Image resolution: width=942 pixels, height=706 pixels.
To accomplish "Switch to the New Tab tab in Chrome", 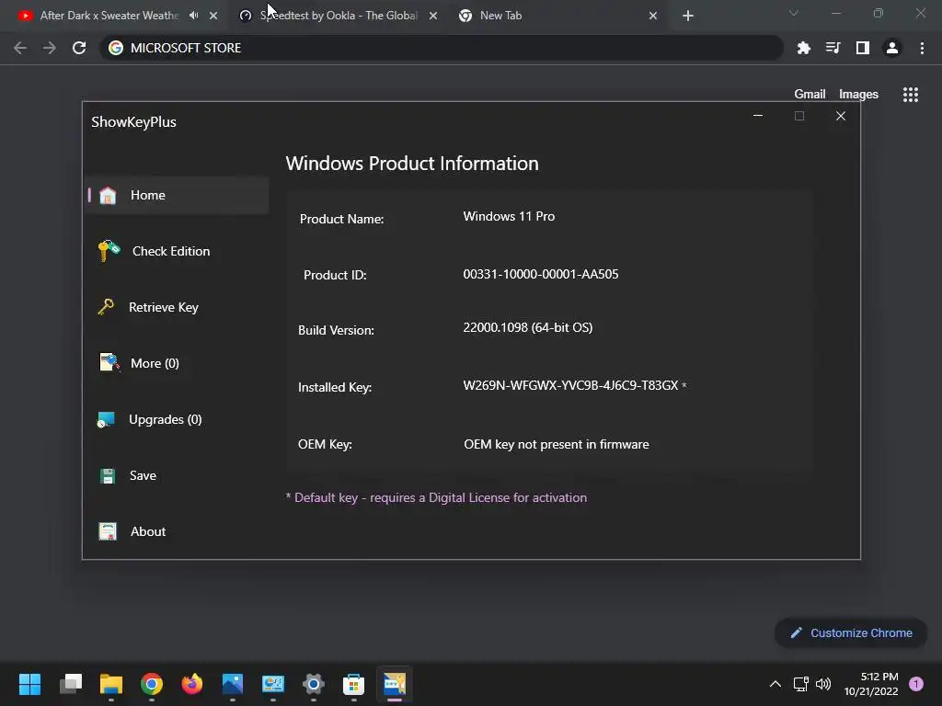I will click(x=500, y=16).
